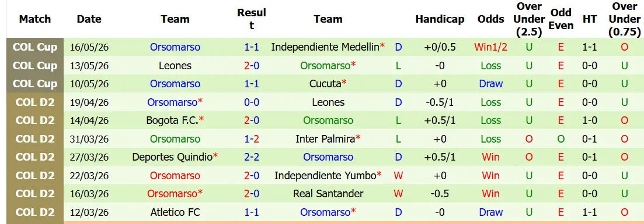Open the Deportes Quindio team link
Viewport: 644px width, 224px height.
click(172, 157)
